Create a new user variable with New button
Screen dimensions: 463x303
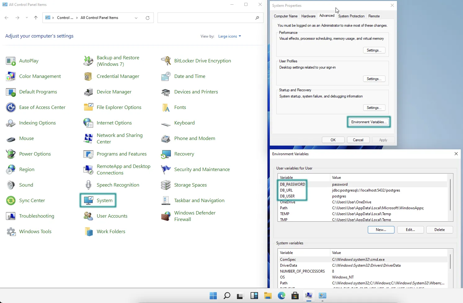(x=381, y=230)
